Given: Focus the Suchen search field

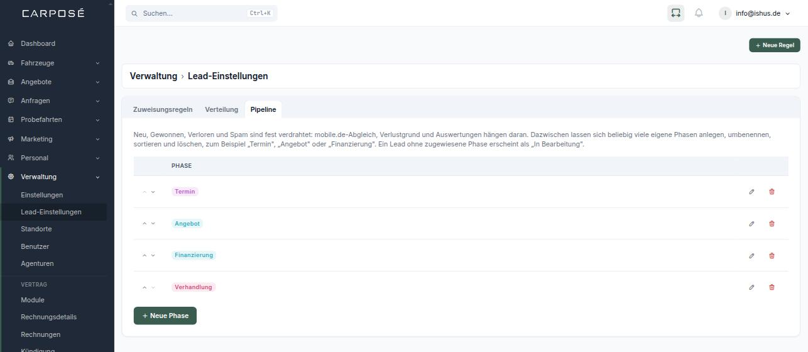Looking at the screenshot, I should click(201, 13).
